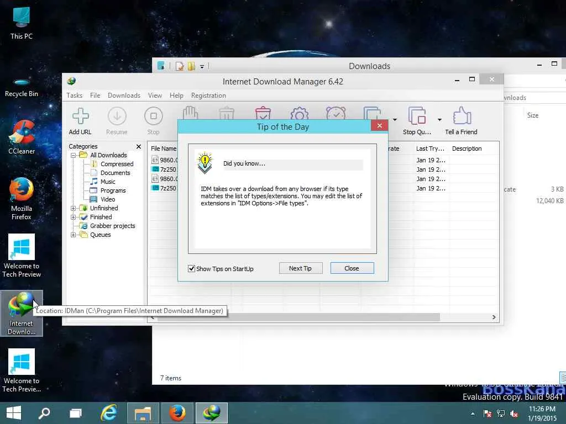Click the lightbulb tip icon in dialog
The width and height of the screenshot is (566, 424).
(205, 163)
